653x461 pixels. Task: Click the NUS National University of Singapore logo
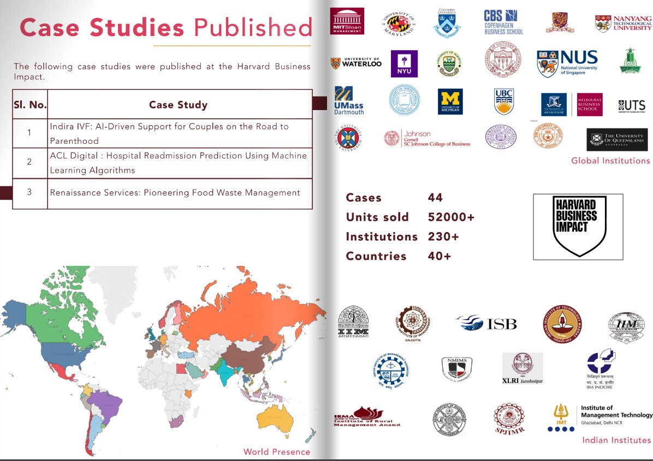click(x=568, y=63)
